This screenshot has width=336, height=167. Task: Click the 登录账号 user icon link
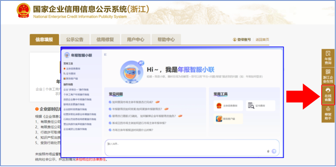(x=242, y=39)
